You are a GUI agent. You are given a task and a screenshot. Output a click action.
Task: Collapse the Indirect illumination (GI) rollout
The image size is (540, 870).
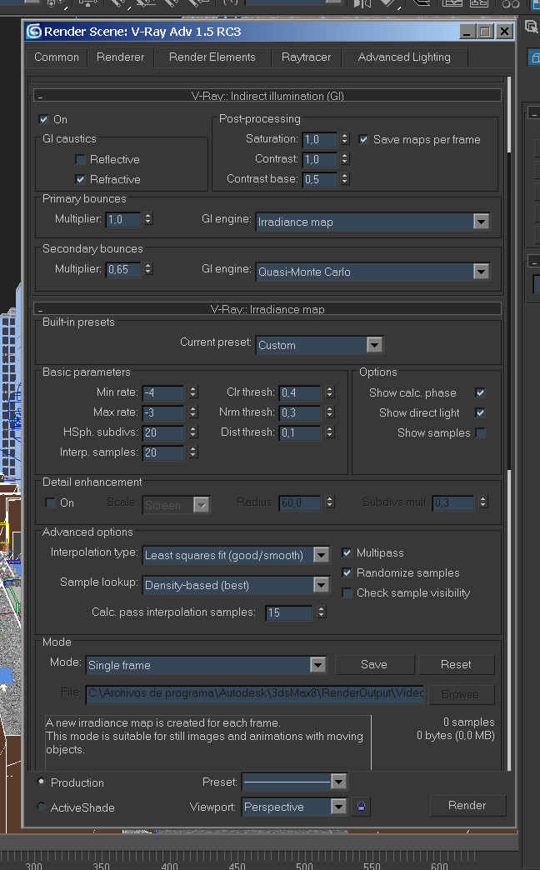pyautogui.click(x=267, y=96)
